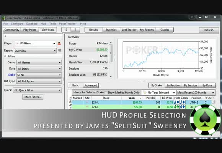This screenshot has width=222, height=153.
Task: Open the My Reports tab
Action: [x=147, y=30]
